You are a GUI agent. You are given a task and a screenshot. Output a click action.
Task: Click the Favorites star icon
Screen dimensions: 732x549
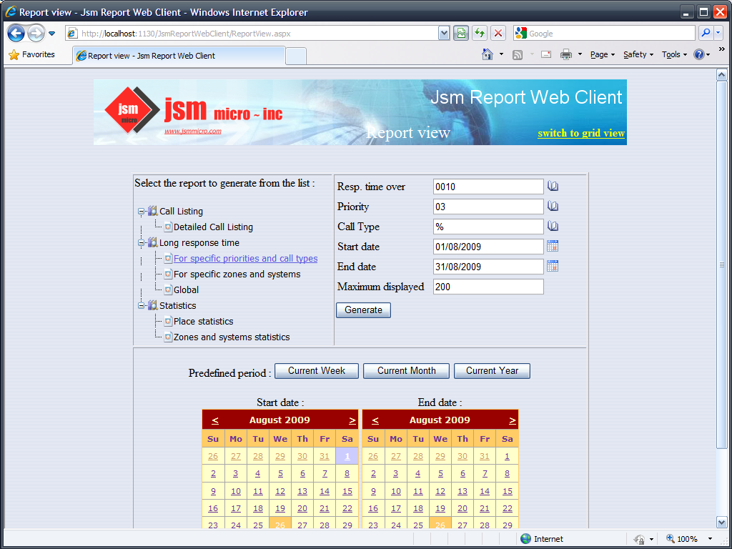pyautogui.click(x=14, y=54)
